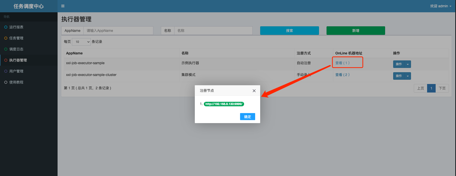Viewport: 456px width, 176px height.
Task: Expand 操作 caret for xxl-job-executor-sample row
Action: coord(407,64)
